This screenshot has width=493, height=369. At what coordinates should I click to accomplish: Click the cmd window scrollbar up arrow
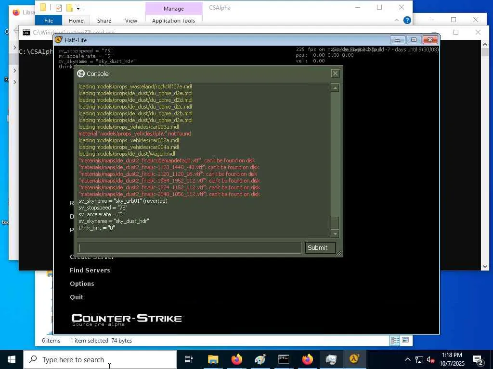485,45
